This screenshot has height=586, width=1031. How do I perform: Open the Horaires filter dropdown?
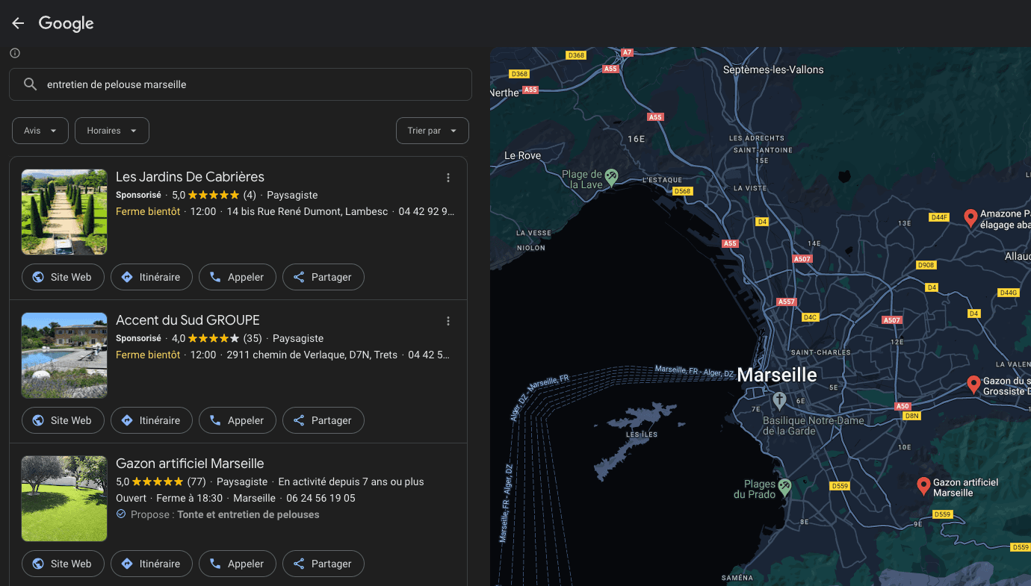pos(112,131)
